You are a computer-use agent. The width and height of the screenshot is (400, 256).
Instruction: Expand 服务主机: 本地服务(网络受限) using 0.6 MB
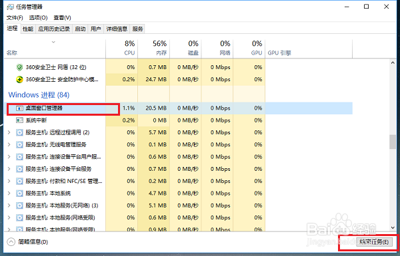[9, 217]
